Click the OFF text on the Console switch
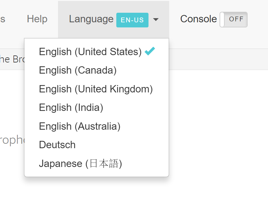This screenshot has height=210, width=268. [x=236, y=19]
